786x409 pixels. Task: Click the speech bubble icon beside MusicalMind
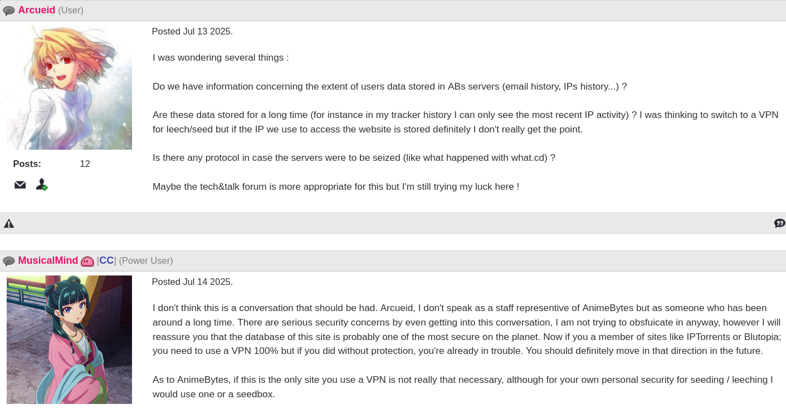[x=8, y=261]
